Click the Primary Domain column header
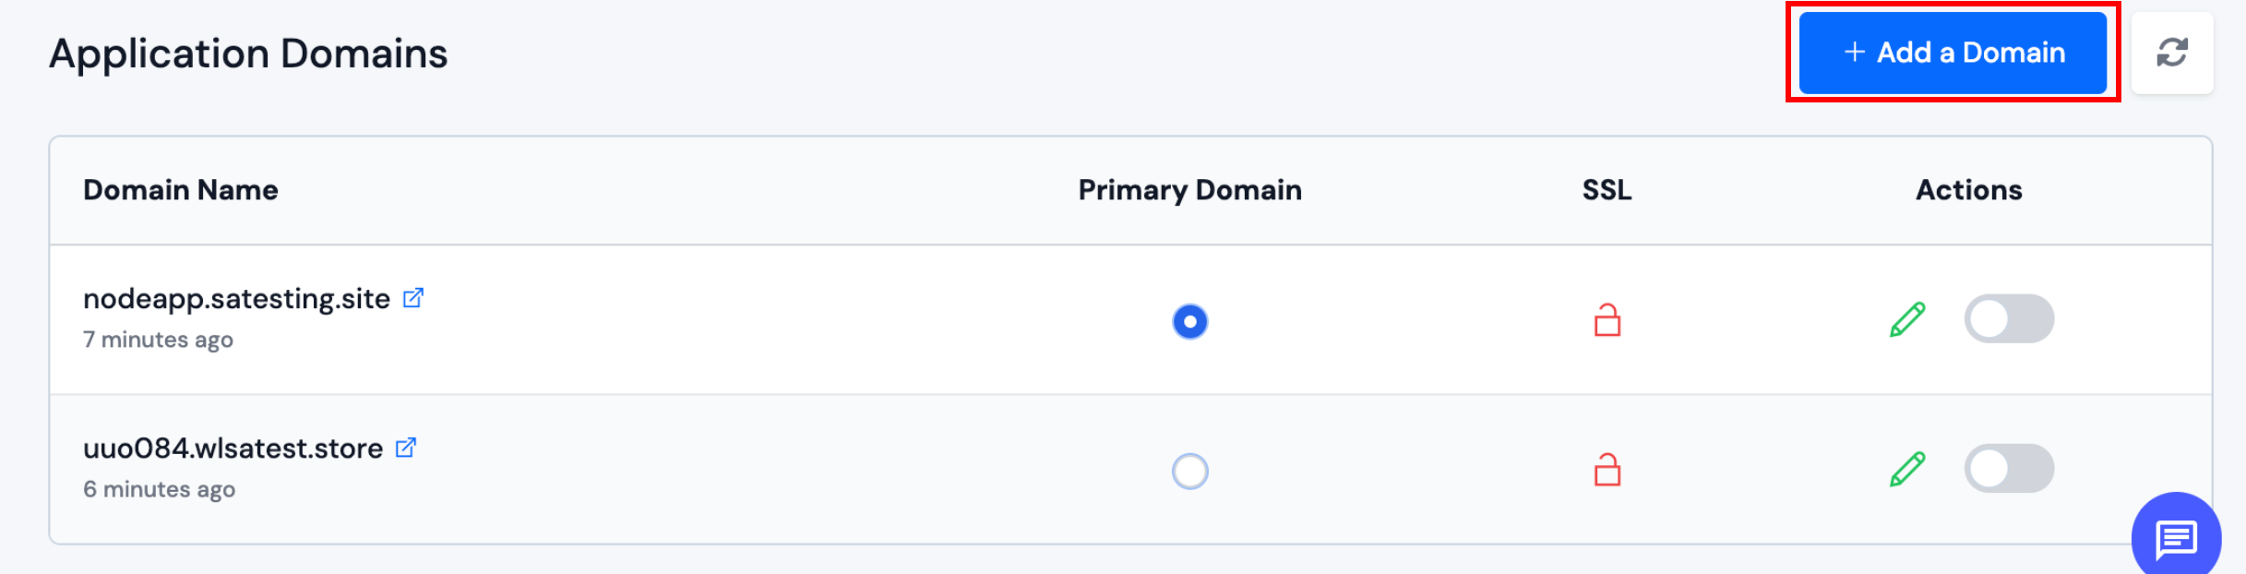2246x574 pixels. click(x=1189, y=190)
